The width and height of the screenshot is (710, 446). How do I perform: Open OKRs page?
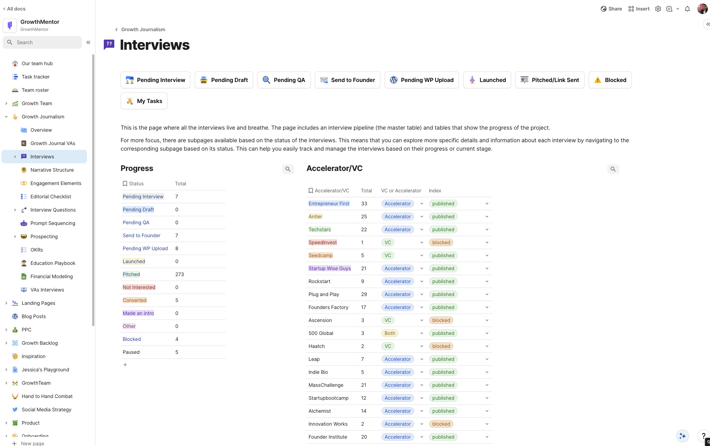[36, 250]
